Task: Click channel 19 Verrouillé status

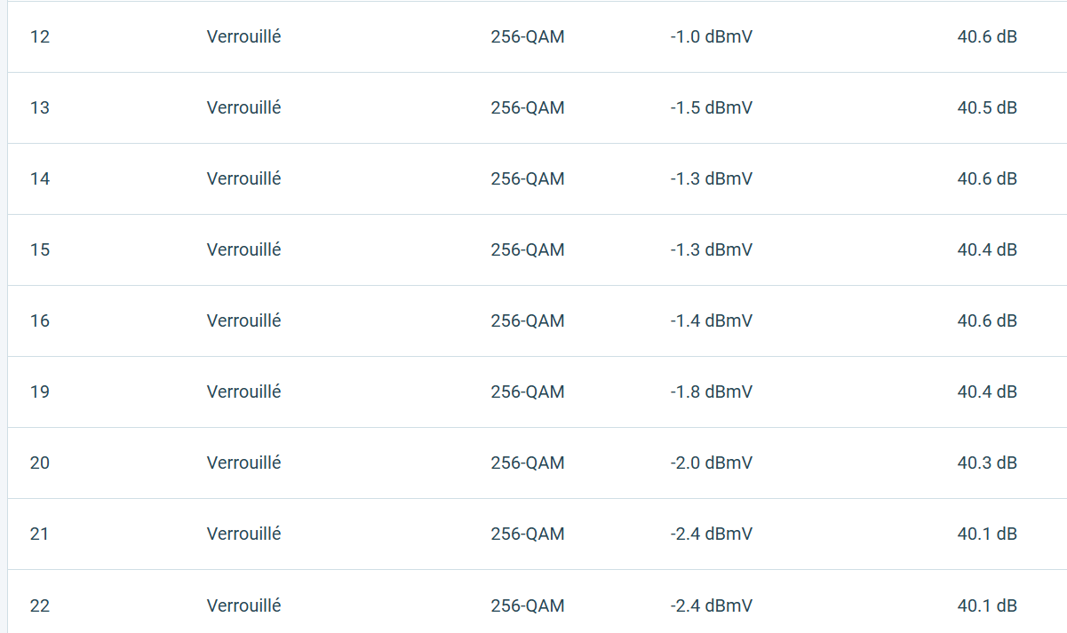Action: 243,392
